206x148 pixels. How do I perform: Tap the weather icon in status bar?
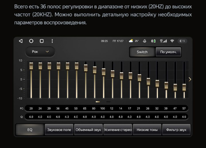pyautogui.click(x=130, y=41)
